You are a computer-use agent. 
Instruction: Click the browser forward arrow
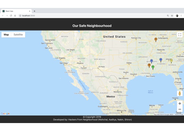7,16
